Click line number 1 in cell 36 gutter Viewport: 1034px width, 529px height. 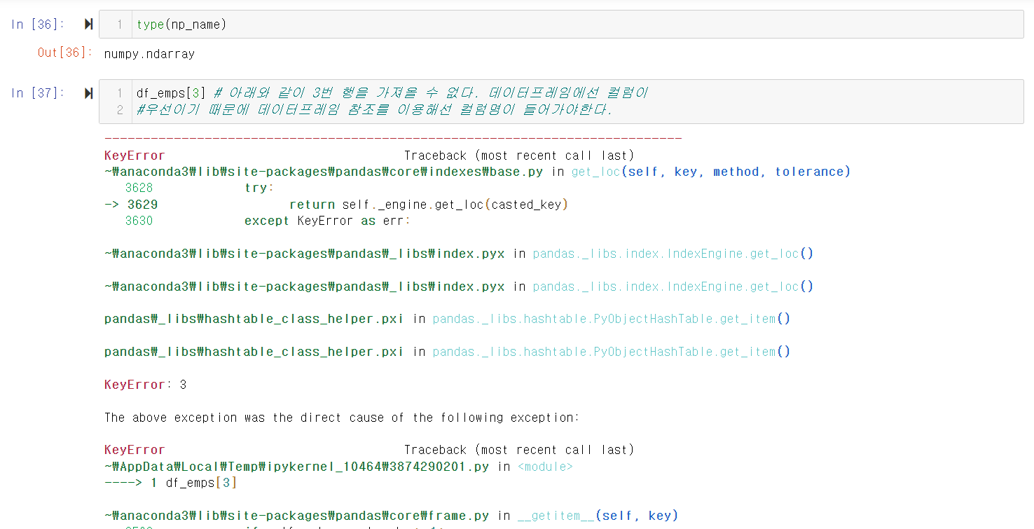[x=120, y=25]
